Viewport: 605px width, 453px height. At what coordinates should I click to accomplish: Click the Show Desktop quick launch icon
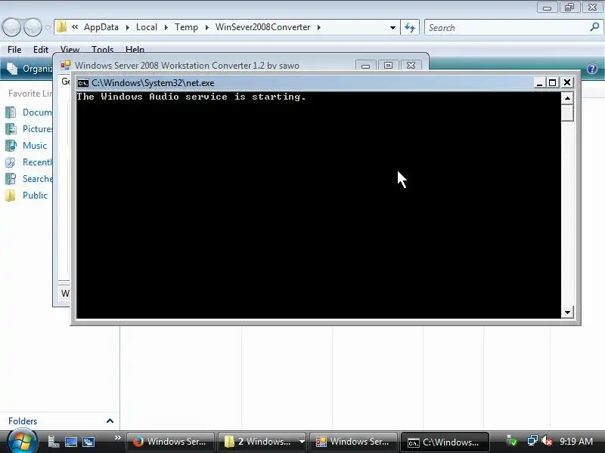pos(71,442)
